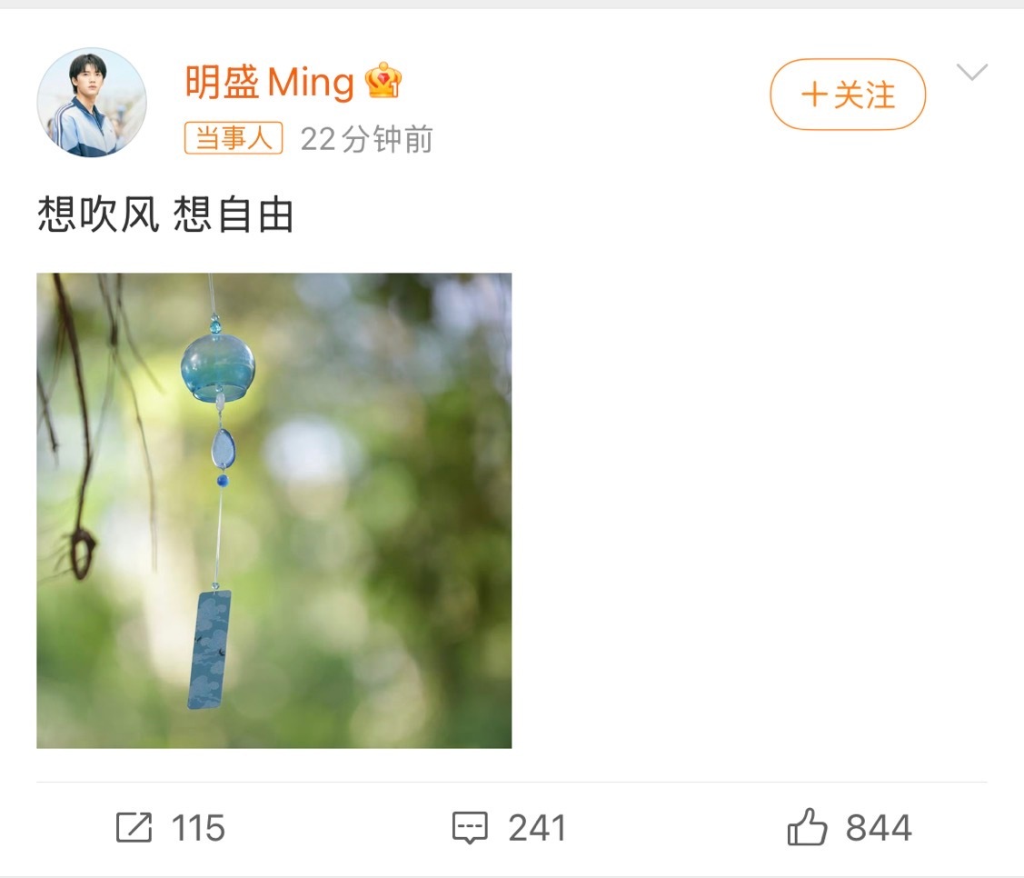Like the post with thumbs-up icon
Screen dimensions: 1024x878
tap(807, 826)
